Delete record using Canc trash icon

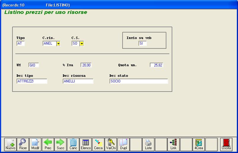(73, 144)
